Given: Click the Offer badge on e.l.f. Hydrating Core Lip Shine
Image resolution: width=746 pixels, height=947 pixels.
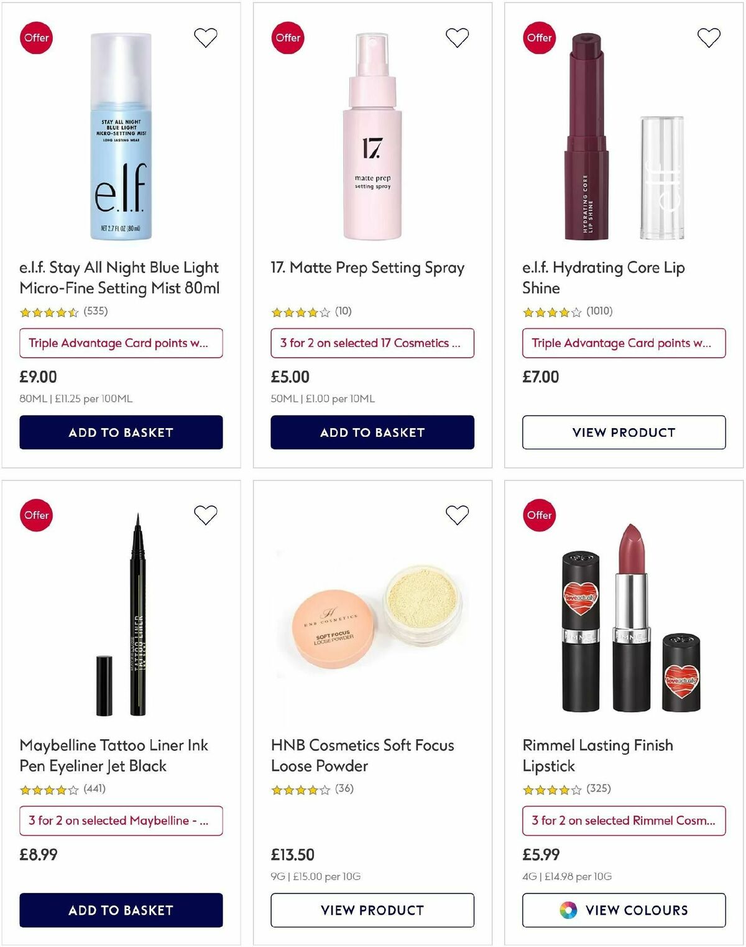Looking at the screenshot, I should pyautogui.click(x=539, y=37).
